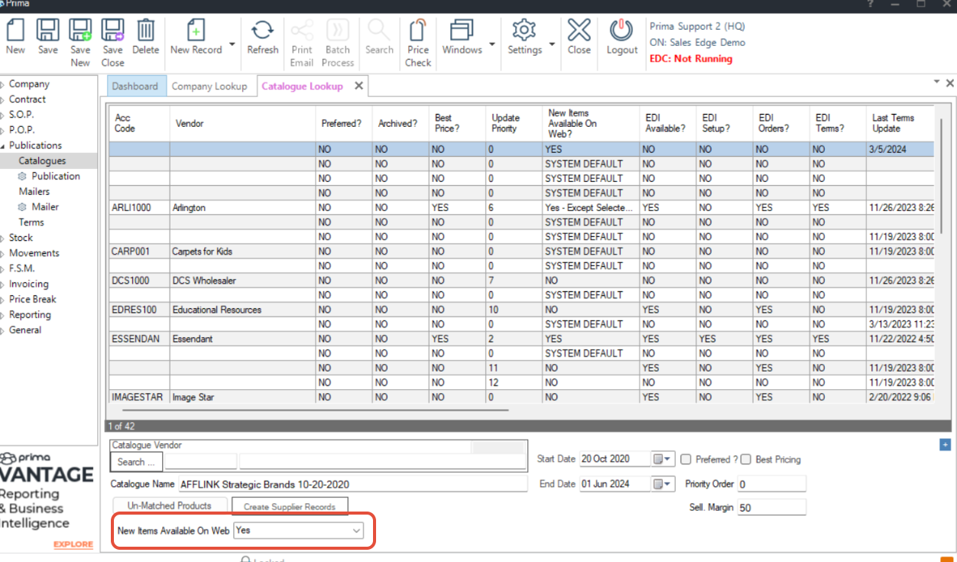Expand the Contract tree node
The height and width of the screenshot is (562, 957).
point(2,99)
